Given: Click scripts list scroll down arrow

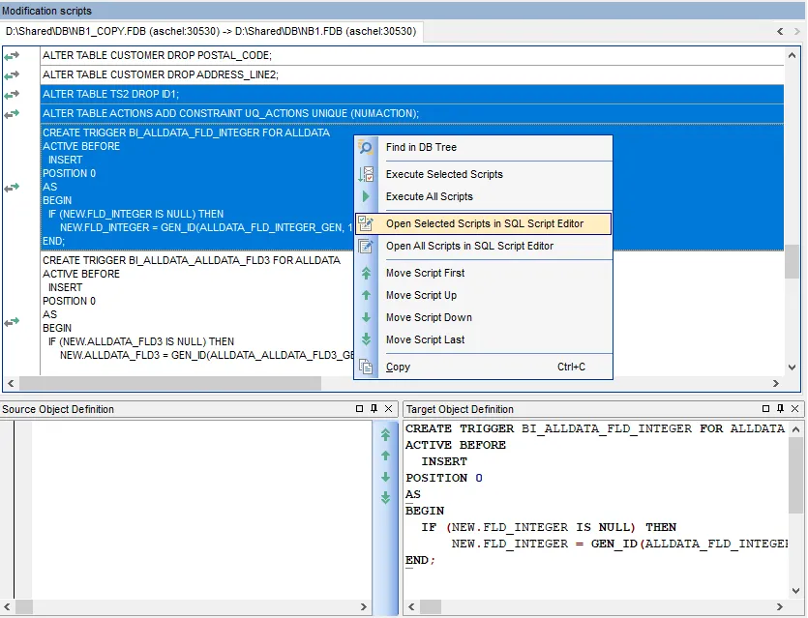Looking at the screenshot, I should 792,368.
